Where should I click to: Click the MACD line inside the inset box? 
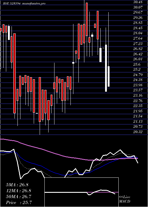[x=80, y=193]
